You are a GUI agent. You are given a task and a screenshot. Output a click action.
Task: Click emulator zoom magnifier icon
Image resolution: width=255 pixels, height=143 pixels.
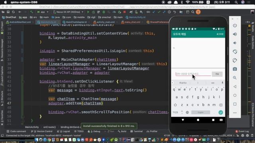[235, 78]
